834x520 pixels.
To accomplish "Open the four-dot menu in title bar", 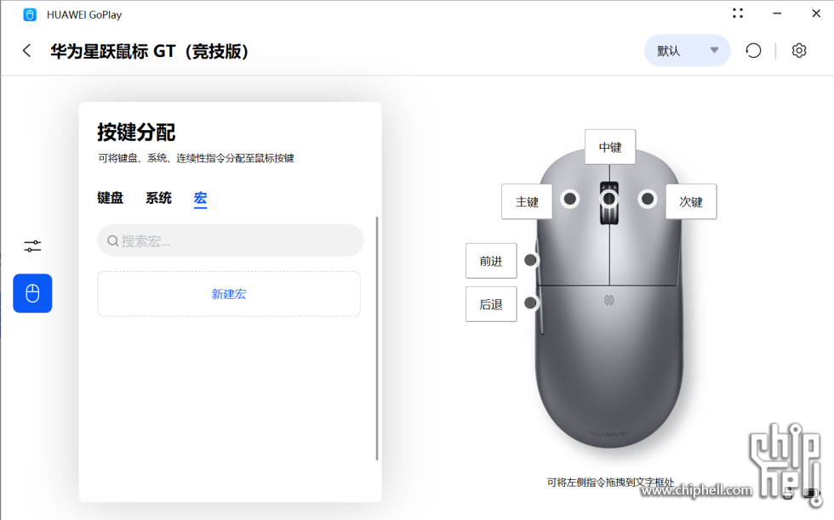I will [738, 14].
